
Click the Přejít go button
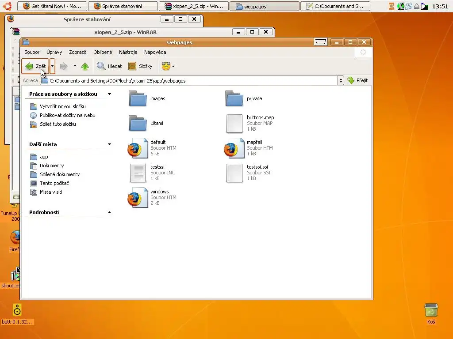pyautogui.click(x=357, y=80)
